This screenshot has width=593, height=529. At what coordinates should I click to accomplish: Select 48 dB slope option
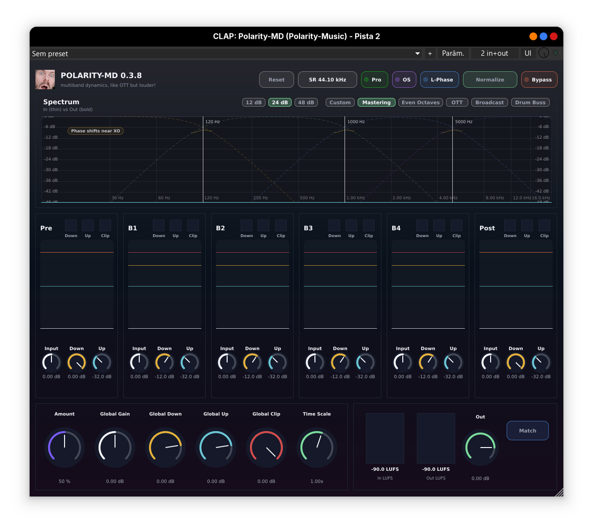[x=306, y=102]
